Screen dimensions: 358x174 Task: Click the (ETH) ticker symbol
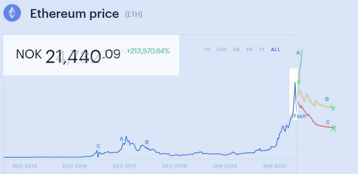coord(134,15)
